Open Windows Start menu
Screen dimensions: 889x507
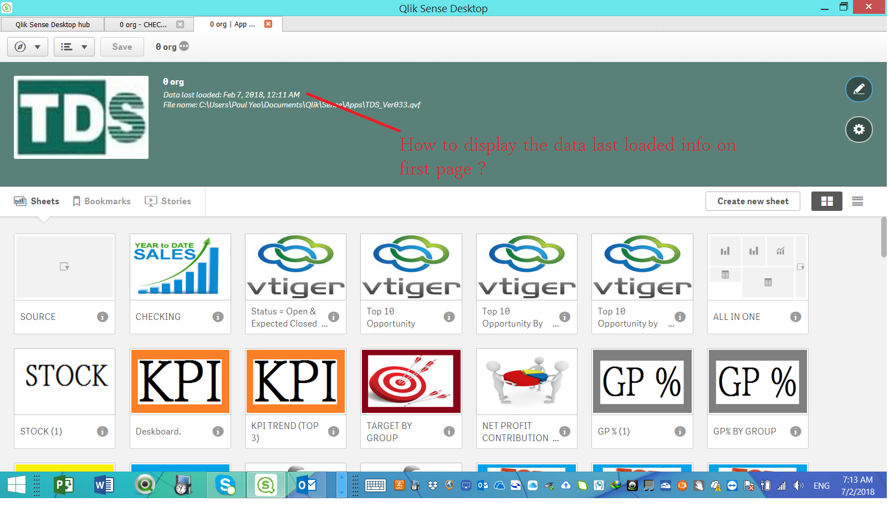pyautogui.click(x=17, y=485)
